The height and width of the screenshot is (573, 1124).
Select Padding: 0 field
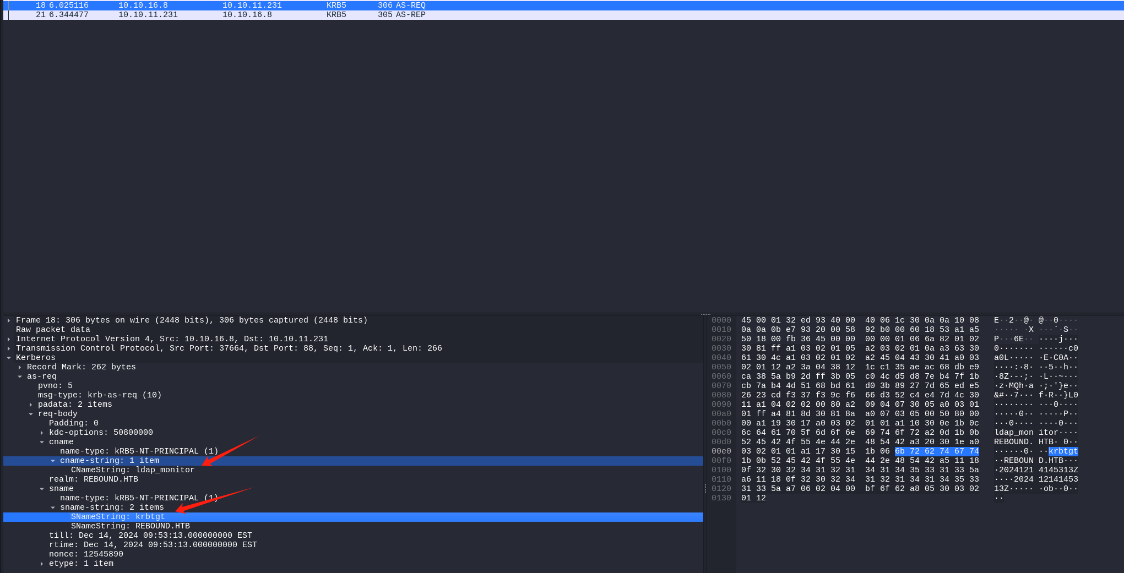353,423
